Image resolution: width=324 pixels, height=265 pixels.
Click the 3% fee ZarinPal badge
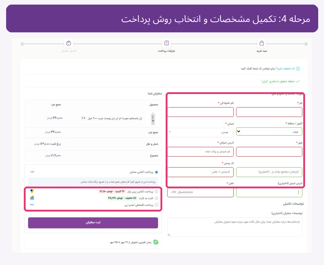[112, 191]
